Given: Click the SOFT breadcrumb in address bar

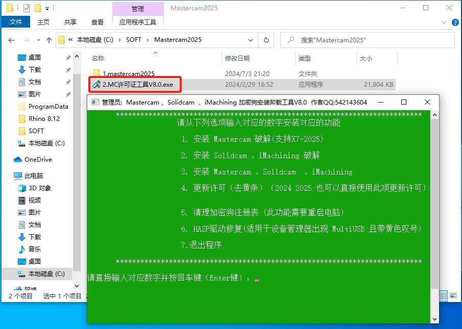Looking at the screenshot, I should coord(133,40).
